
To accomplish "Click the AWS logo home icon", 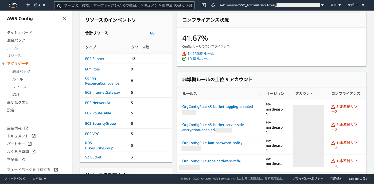I will (13, 5).
